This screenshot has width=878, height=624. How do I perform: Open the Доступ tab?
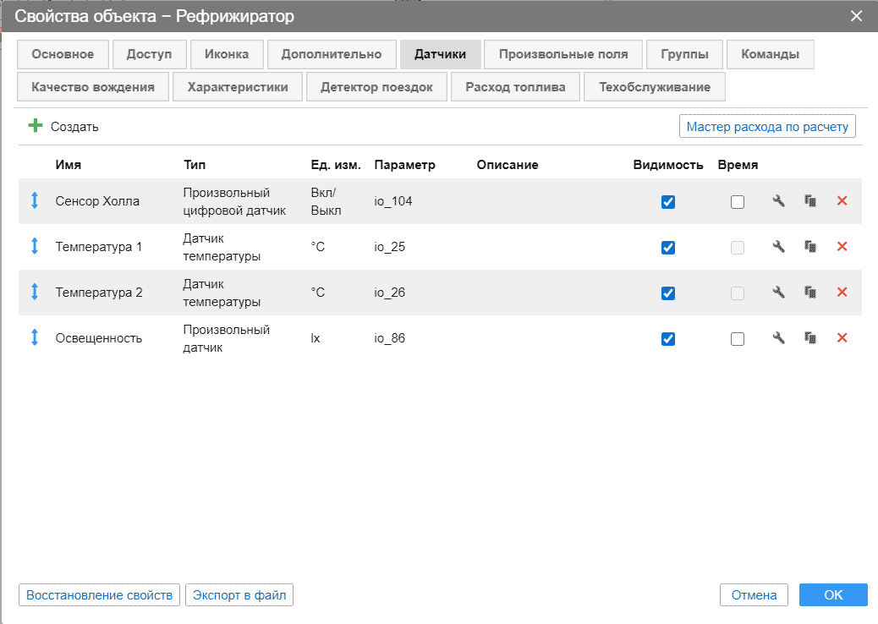tap(149, 54)
